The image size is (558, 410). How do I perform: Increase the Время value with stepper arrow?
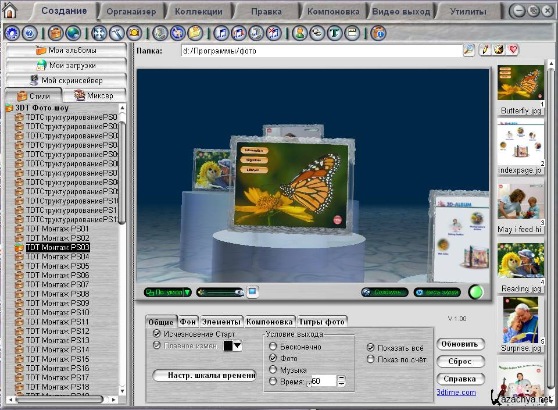pyautogui.click(x=342, y=378)
